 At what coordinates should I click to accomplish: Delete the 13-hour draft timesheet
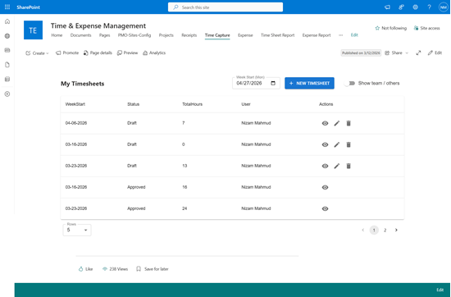[348, 166]
